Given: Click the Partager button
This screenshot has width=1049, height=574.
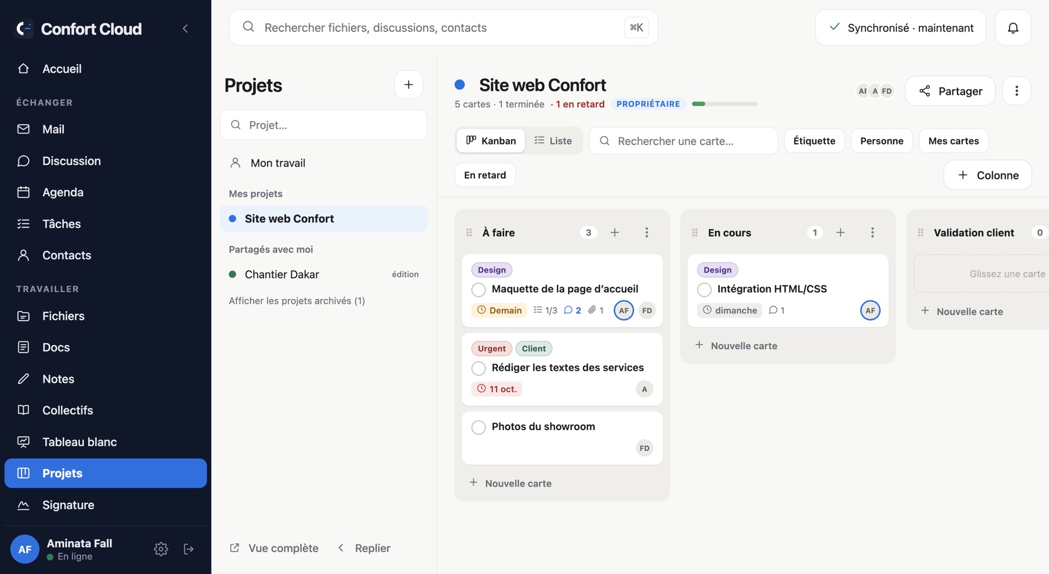Looking at the screenshot, I should pos(950,91).
